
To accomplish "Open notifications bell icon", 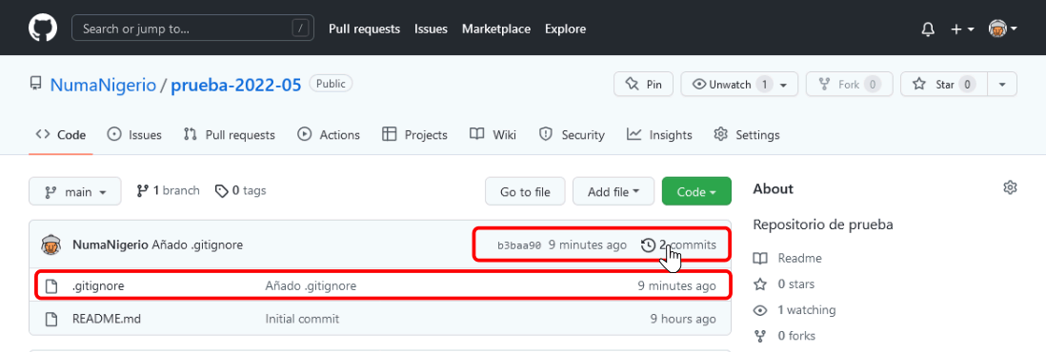I will pos(928,29).
